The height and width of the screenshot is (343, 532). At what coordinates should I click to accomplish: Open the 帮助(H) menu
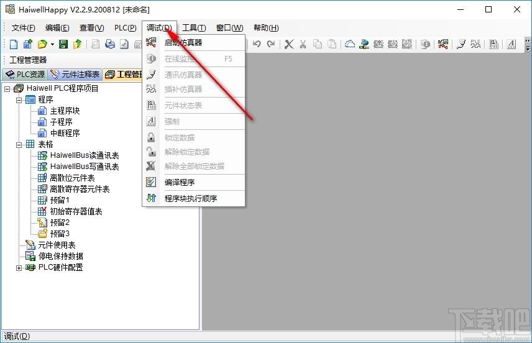pos(266,28)
